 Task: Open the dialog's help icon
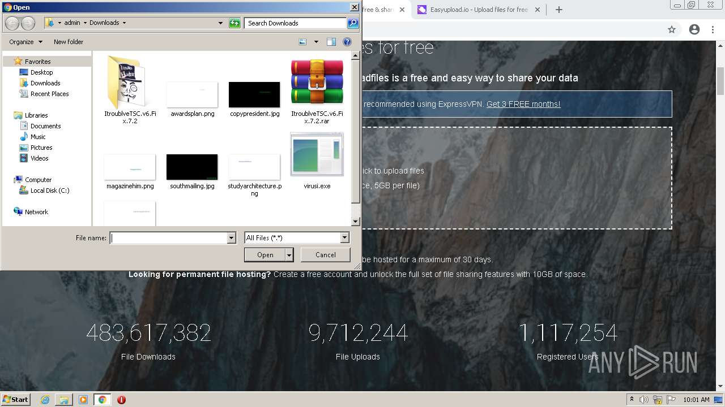tap(347, 42)
